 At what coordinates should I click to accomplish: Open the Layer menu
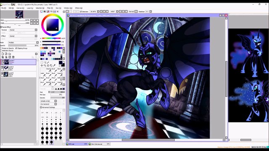click(30, 8)
